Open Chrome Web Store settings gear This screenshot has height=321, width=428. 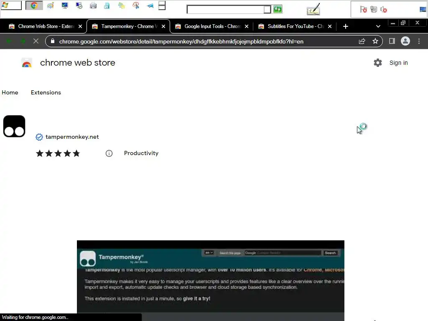tap(378, 63)
